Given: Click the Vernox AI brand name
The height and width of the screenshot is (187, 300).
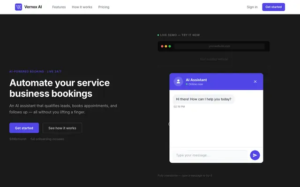Looking at the screenshot, I should [x=33, y=7].
